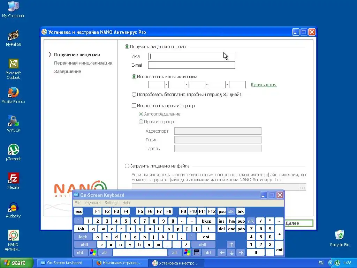Select the Audacity desktop icon
This screenshot has height=268, width=357.
(13, 210)
